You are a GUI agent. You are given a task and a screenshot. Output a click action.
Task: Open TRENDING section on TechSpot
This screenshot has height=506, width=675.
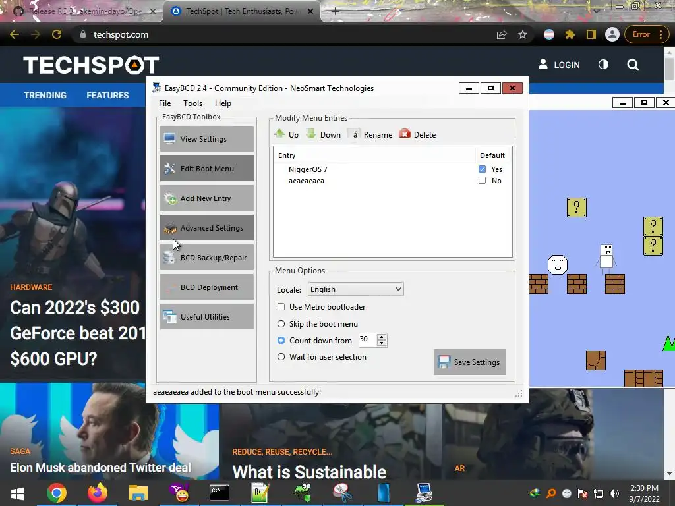45,95
